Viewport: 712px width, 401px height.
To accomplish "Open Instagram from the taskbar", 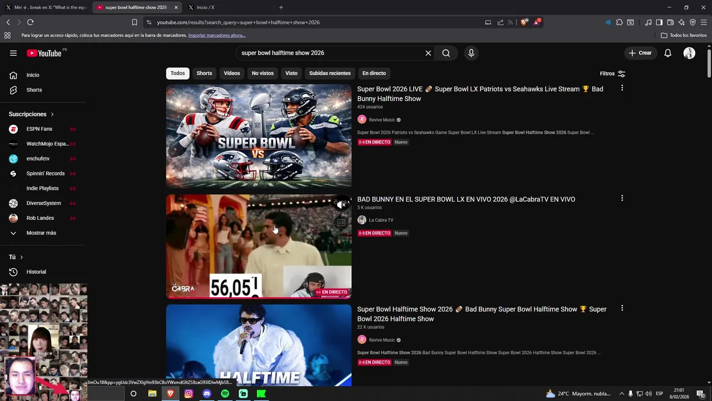I will click(189, 394).
